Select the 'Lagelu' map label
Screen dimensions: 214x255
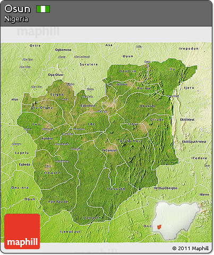pos(22,153)
